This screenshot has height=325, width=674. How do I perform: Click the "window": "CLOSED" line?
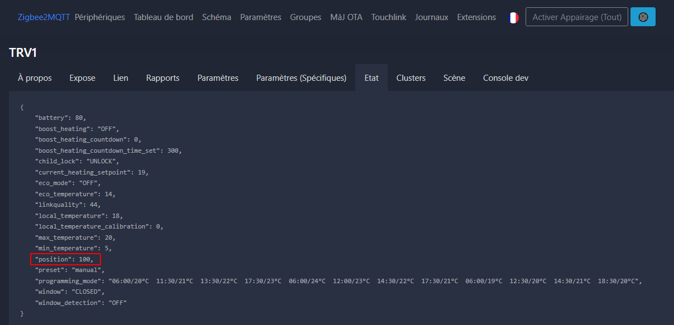[x=70, y=292]
